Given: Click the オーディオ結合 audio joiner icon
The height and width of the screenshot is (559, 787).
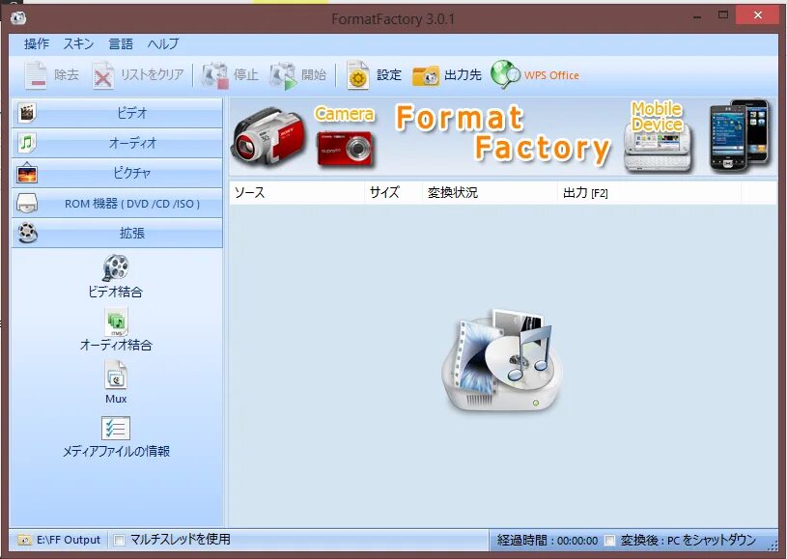Looking at the screenshot, I should click(x=116, y=321).
